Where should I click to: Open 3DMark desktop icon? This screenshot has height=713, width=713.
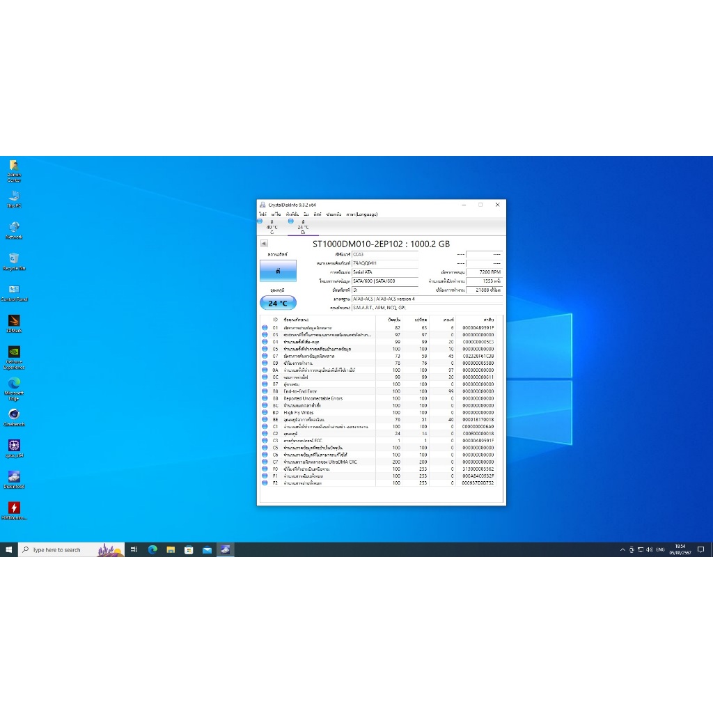pos(14,322)
